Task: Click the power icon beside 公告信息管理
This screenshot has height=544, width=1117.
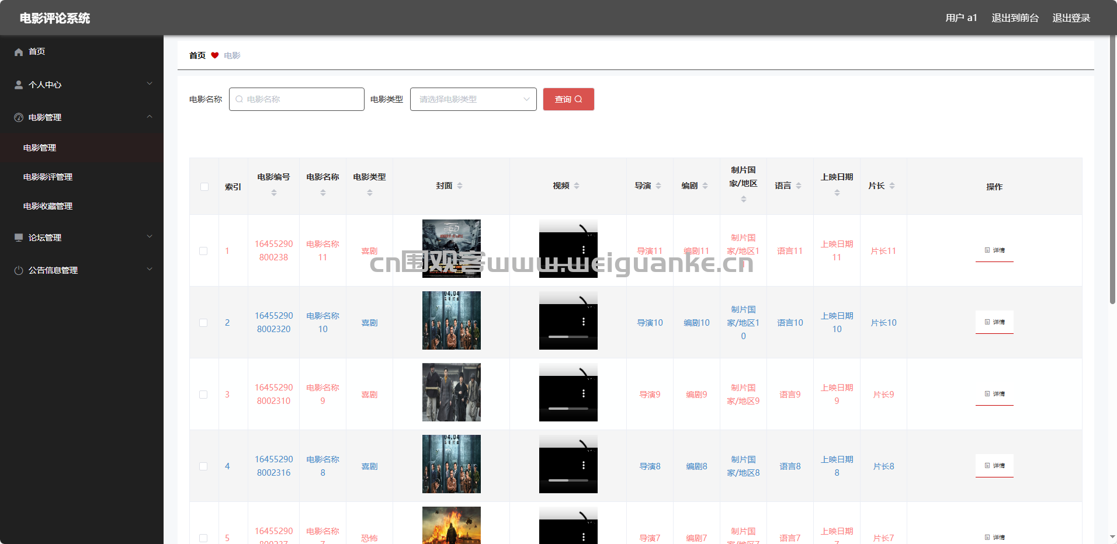Action: [19, 270]
